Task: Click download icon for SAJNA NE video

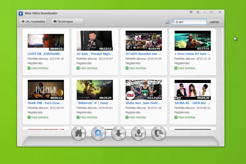Action: point(176,117)
